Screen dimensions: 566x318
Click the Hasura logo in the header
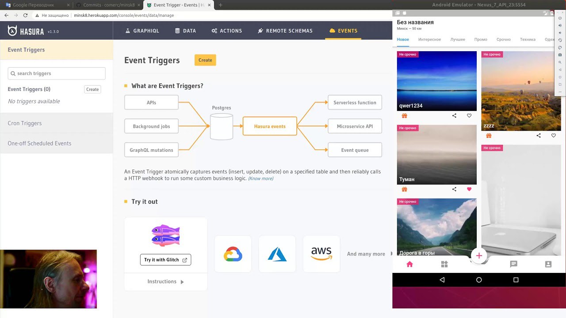(x=26, y=31)
